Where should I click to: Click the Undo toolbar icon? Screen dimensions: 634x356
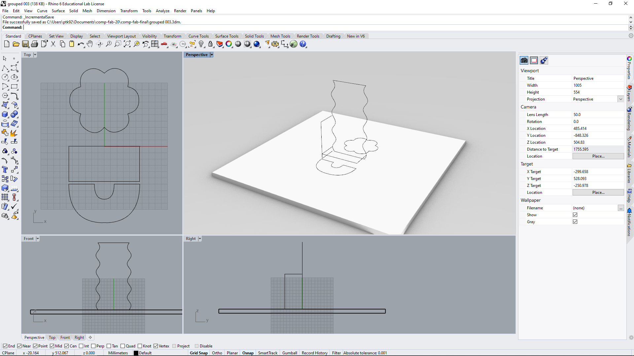[81, 44]
